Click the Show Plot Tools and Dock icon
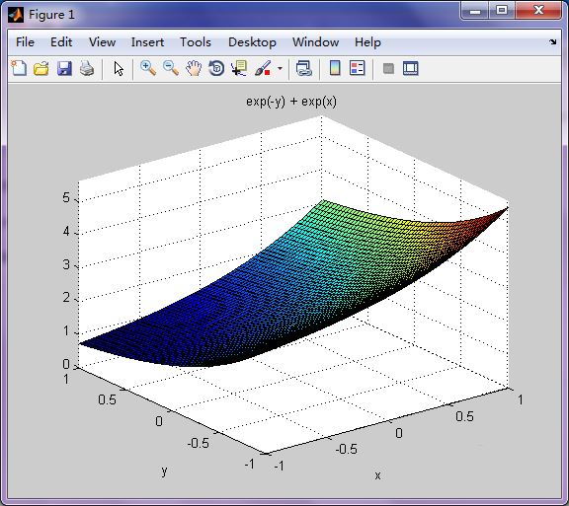 point(411,68)
